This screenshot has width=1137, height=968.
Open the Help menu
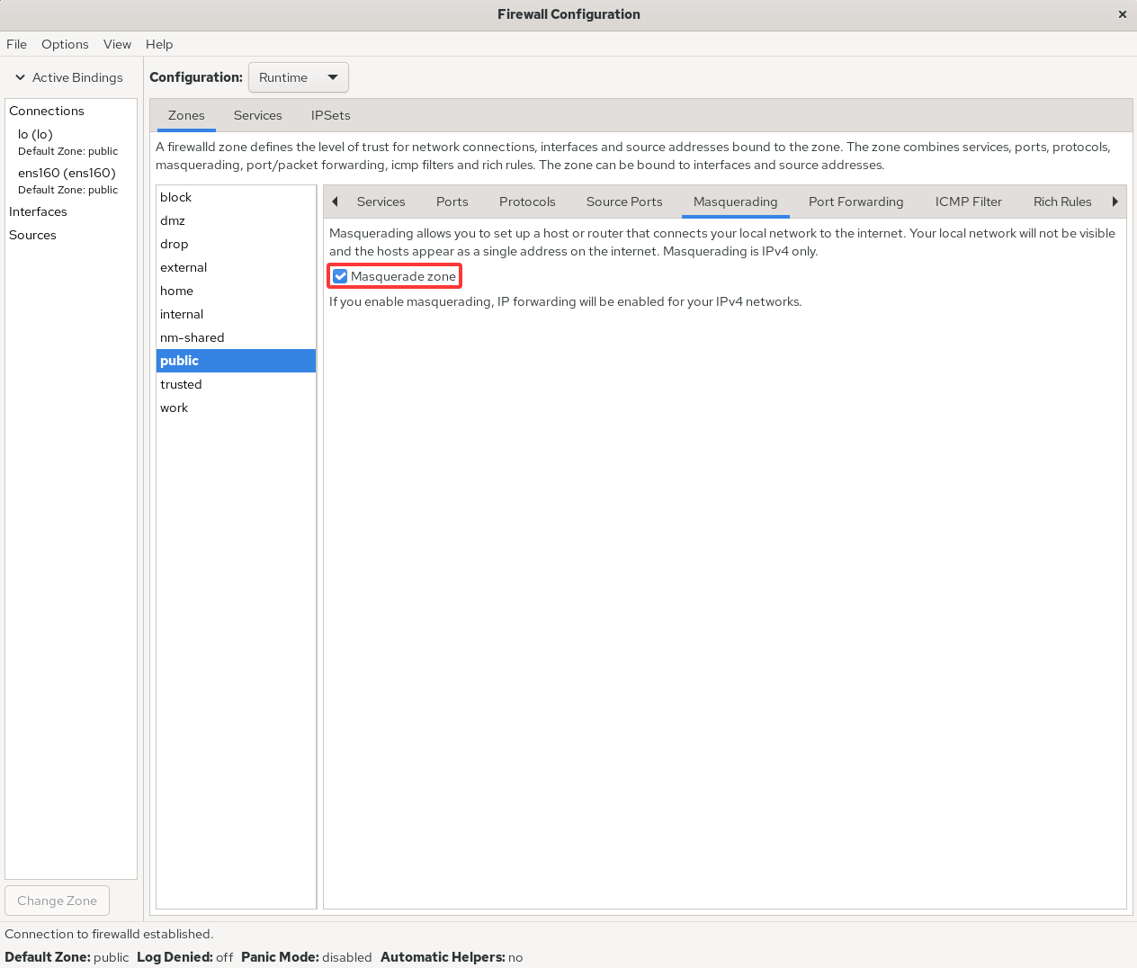(159, 44)
